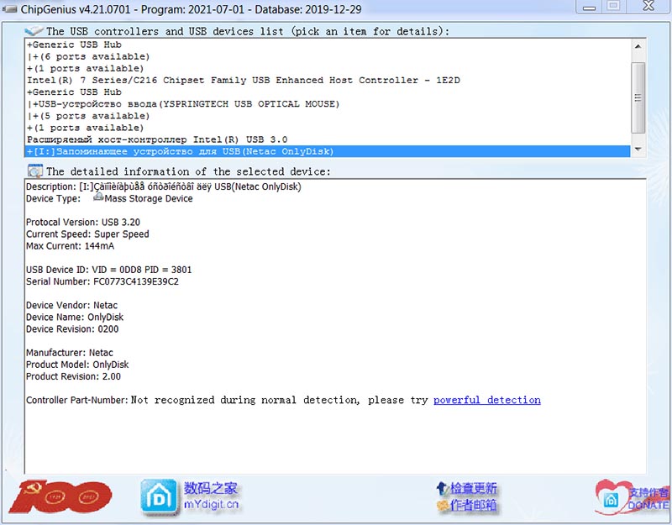
Task: Click the check update arrow icon
Action: pos(442,488)
